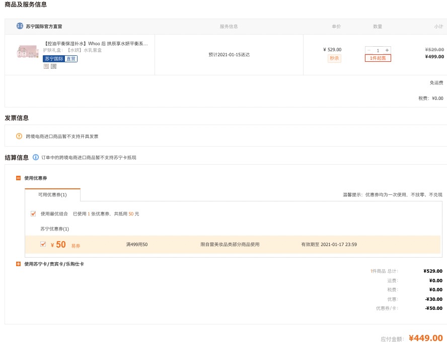Click the quantity input field showing 1
Screen dimensions: 447x342
pos(378,50)
